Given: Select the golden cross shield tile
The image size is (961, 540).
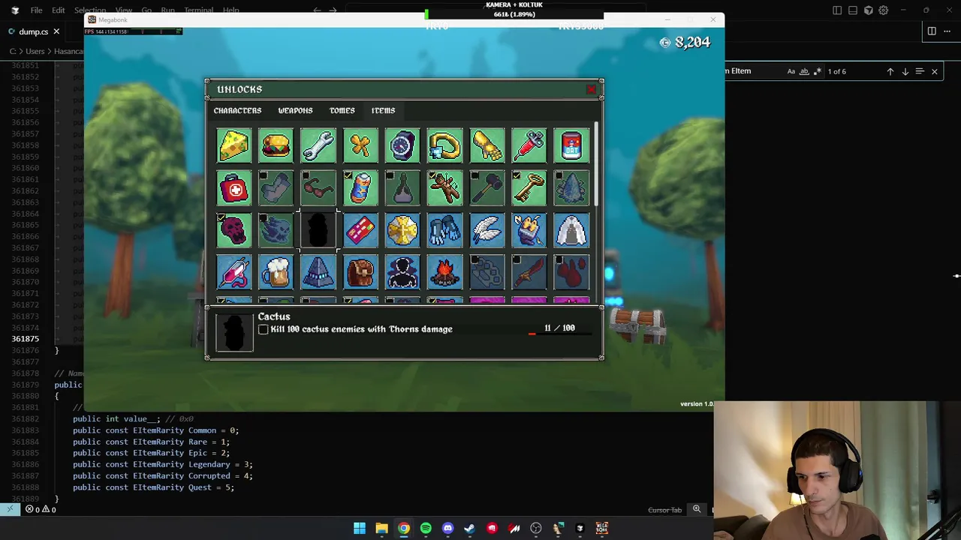Looking at the screenshot, I should [402, 230].
